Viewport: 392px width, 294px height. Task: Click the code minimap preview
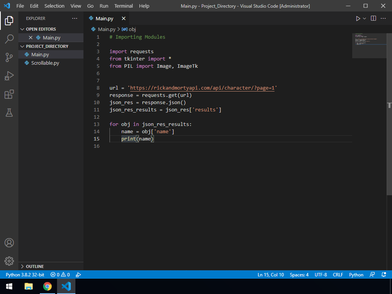pos(369,45)
